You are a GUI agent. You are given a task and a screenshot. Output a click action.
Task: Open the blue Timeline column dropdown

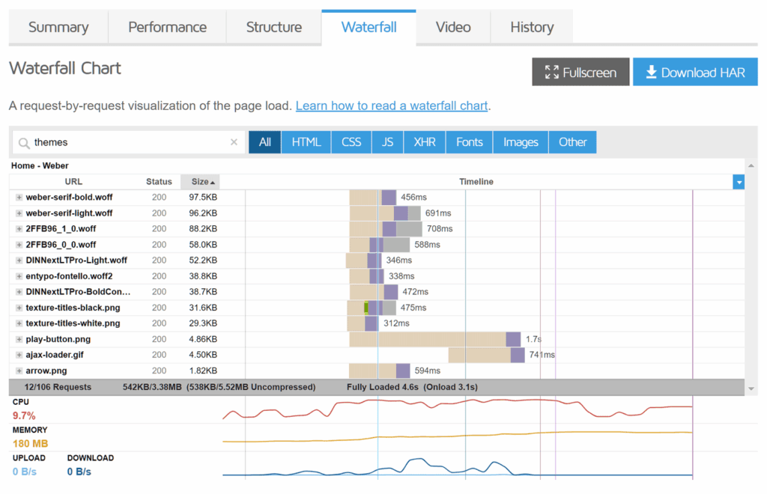click(x=739, y=181)
